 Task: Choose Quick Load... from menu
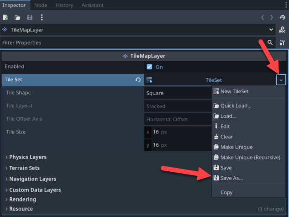point(248,106)
